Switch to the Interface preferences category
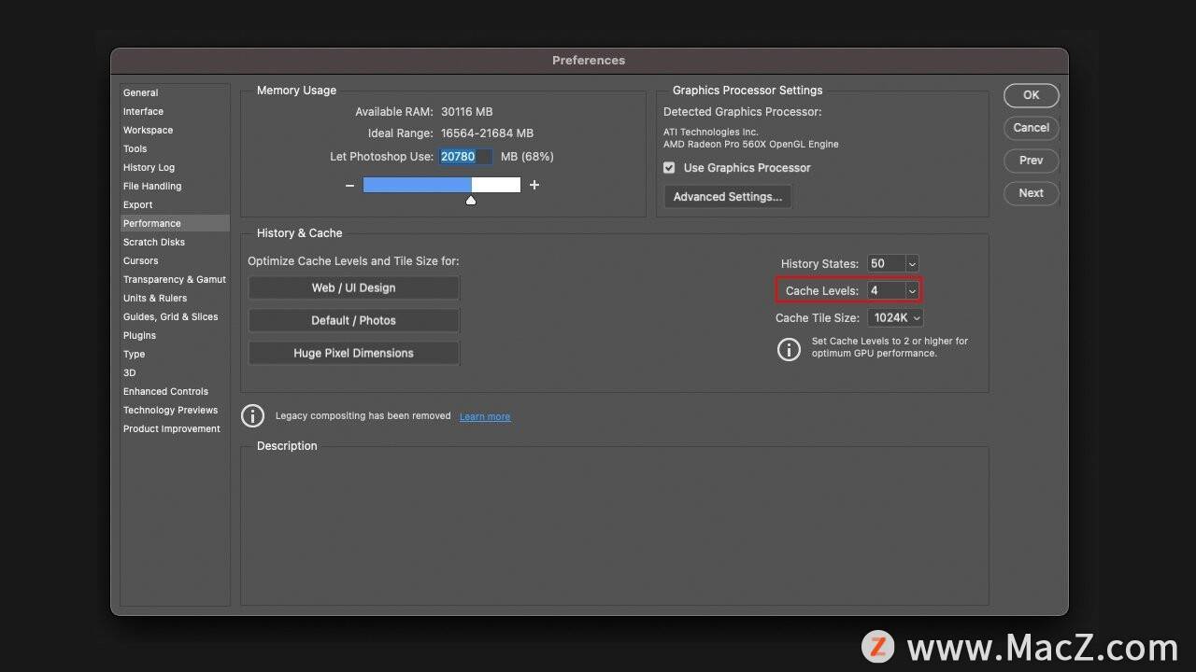This screenshot has height=672, width=1196. (143, 112)
